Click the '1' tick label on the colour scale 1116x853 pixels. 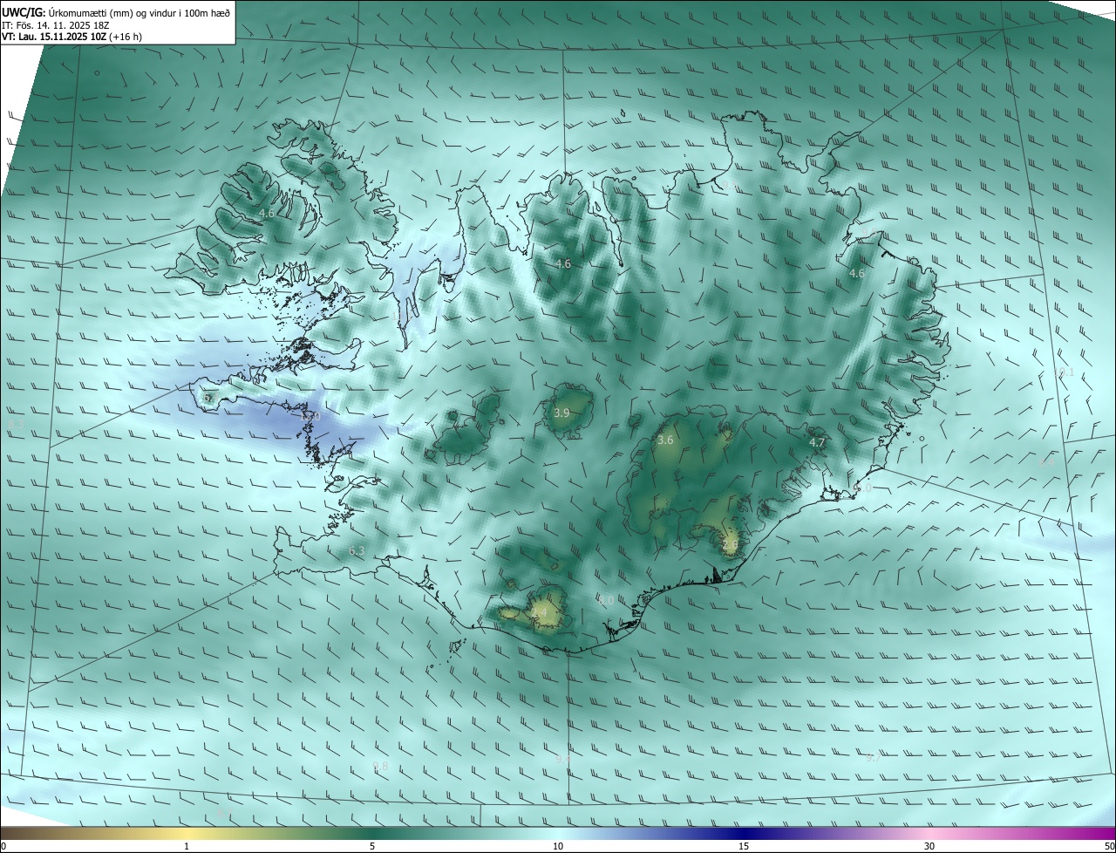[187, 847]
